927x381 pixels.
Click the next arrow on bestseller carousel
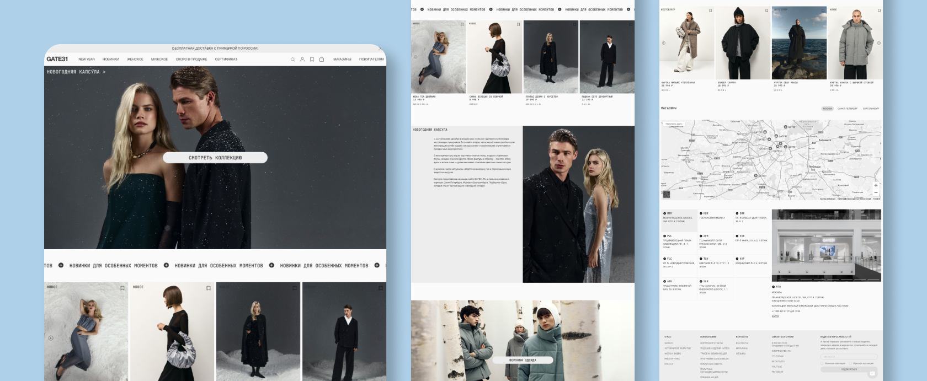point(878,43)
